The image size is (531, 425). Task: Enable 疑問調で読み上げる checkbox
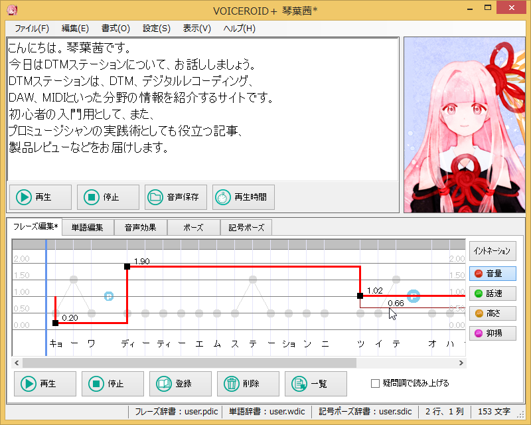pos(375,383)
